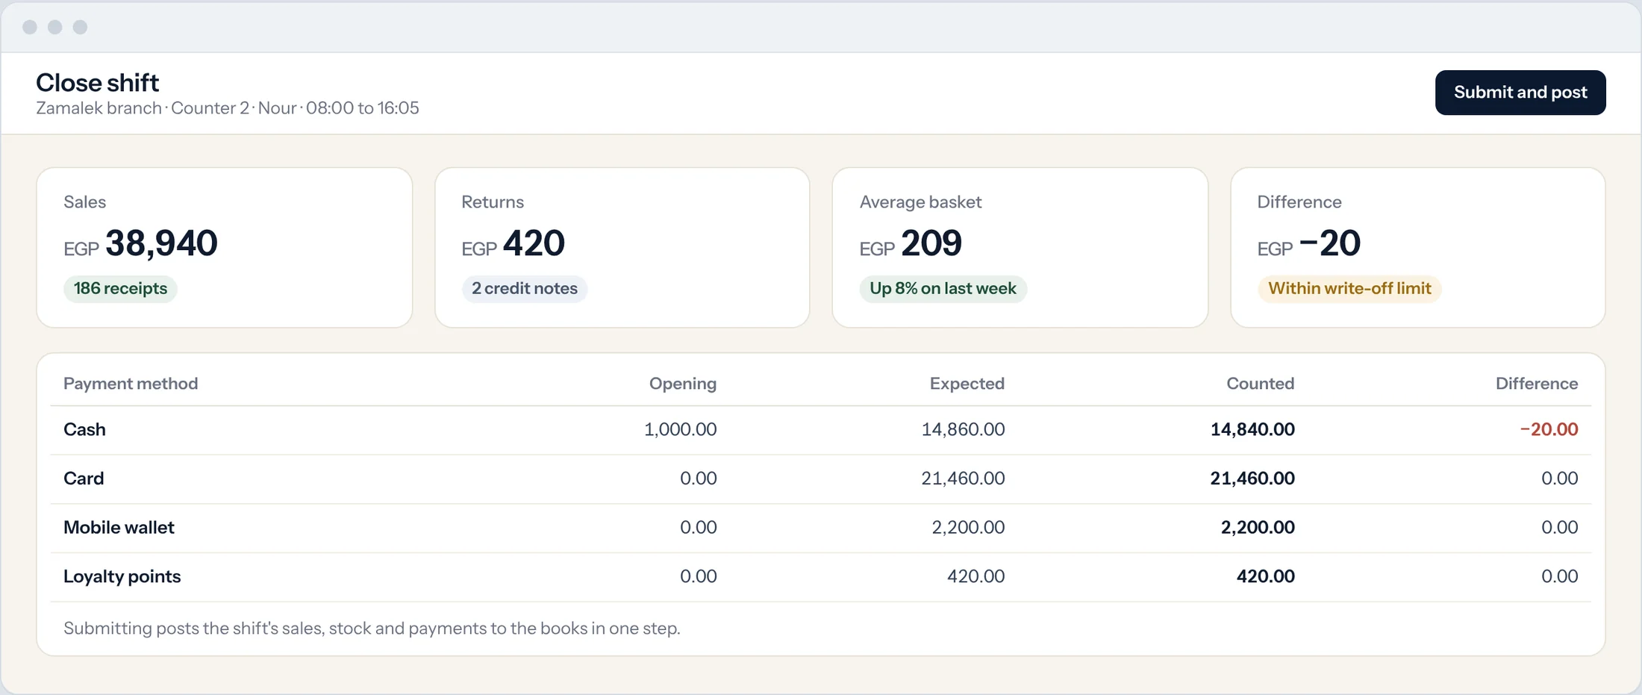Click the 'Up 8% on last week' badge
Image resolution: width=1642 pixels, height=695 pixels.
pos(943,289)
